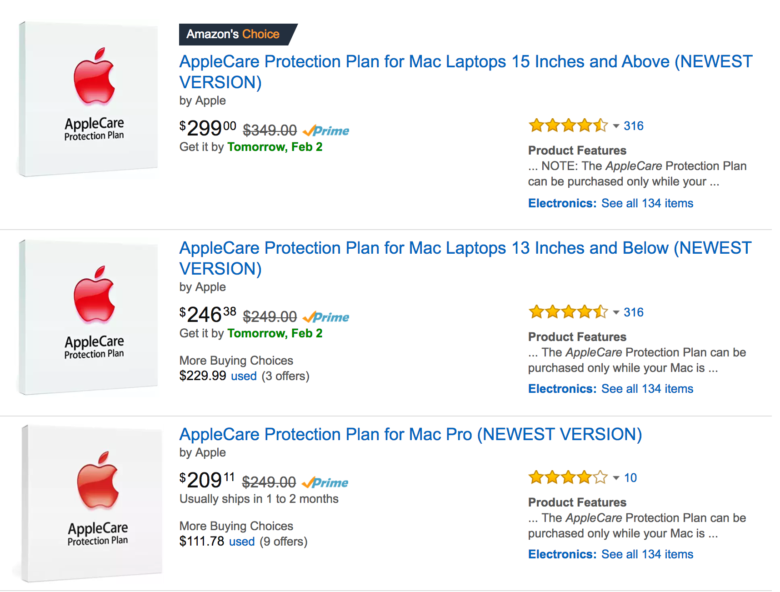The image size is (780, 592).
Task: Click the first AppleCare product box image
Action: tap(89, 99)
